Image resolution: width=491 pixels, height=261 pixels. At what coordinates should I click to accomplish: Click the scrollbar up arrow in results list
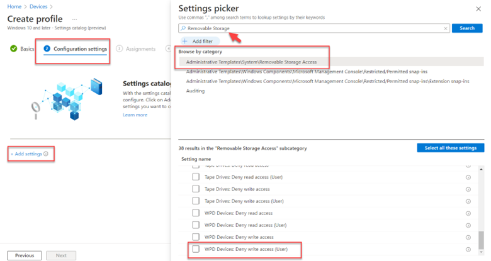coord(481,169)
